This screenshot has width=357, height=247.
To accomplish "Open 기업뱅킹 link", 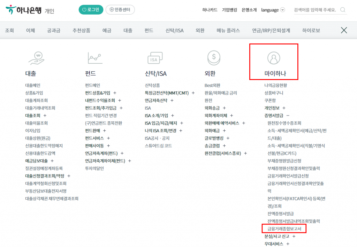I will click(x=229, y=10).
